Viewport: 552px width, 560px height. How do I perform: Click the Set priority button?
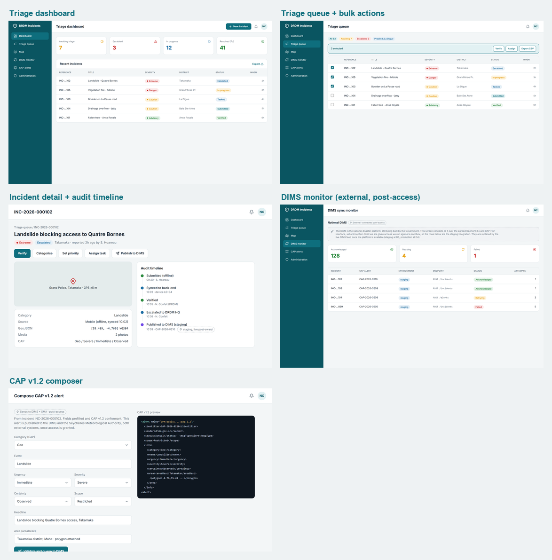tap(71, 253)
